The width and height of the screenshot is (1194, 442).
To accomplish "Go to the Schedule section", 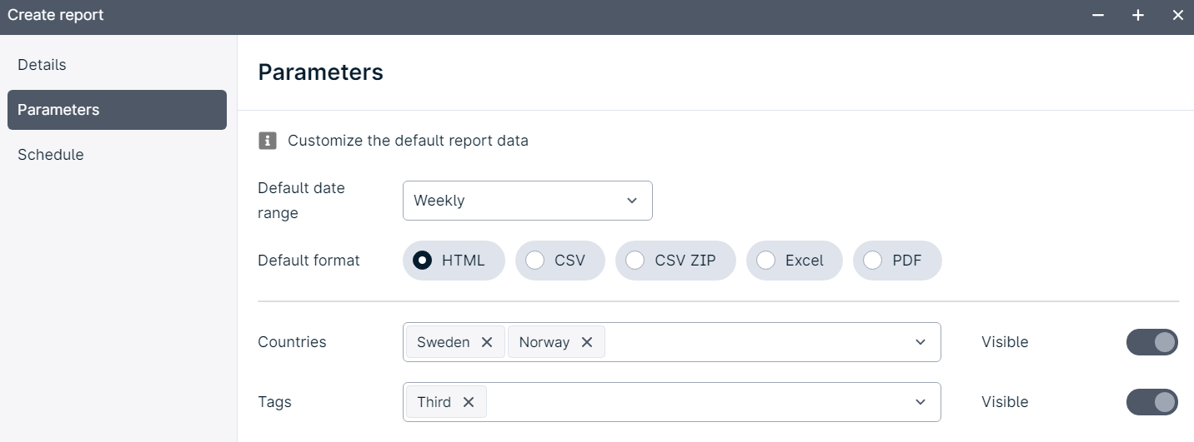I will pyautogui.click(x=117, y=155).
